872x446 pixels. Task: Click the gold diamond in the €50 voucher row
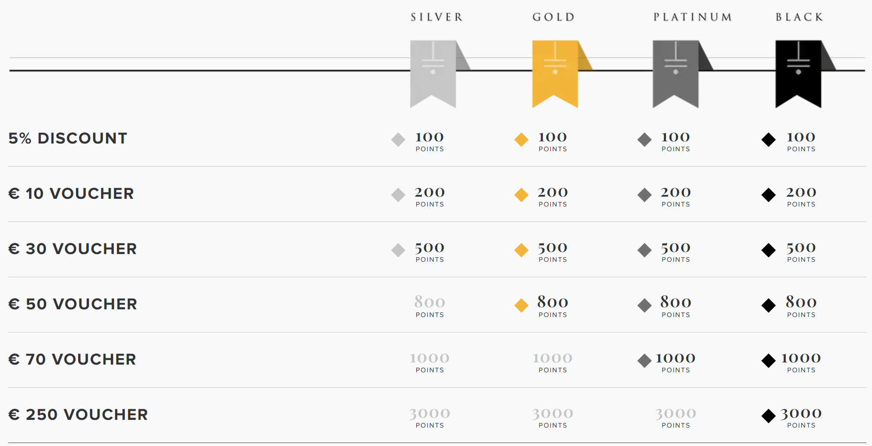(521, 305)
